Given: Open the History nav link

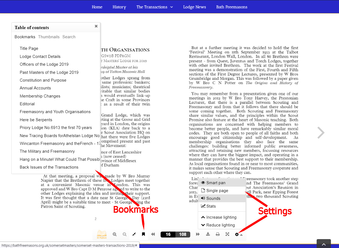Looking at the screenshot, I should pos(119,7).
